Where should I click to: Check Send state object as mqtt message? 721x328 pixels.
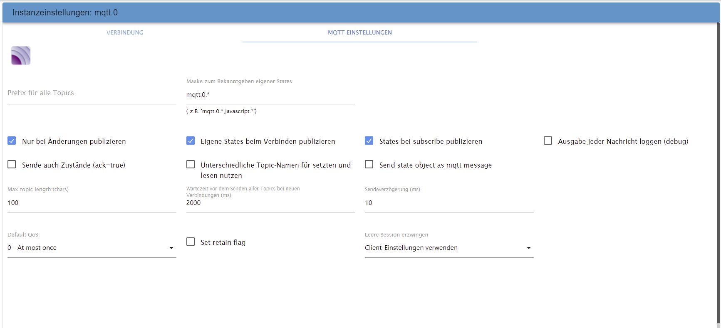(369, 165)
